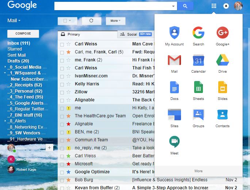Screen dimensions: 250x190
Task: Launch Google Docs
Action: click(174, 90)
